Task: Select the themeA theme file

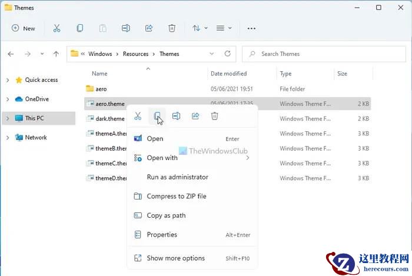Action: click(111, 134)
